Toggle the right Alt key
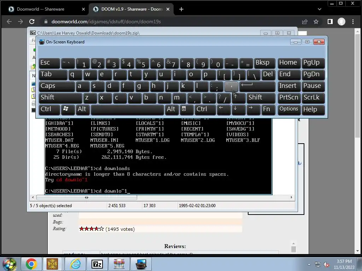Viewport: 362px width, 271px height. pos(171,109)
